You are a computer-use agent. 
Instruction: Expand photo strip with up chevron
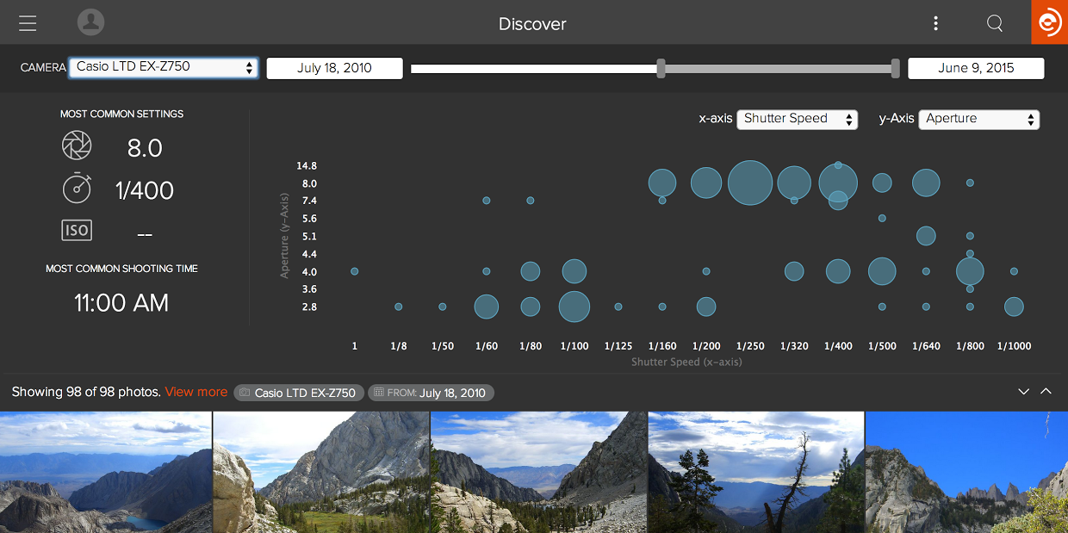pyautogui.click(x=1046, y=392)
